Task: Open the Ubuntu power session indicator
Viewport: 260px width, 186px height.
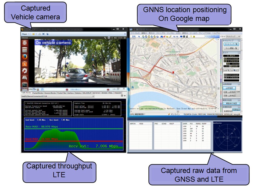Action: tap(125, 38)
